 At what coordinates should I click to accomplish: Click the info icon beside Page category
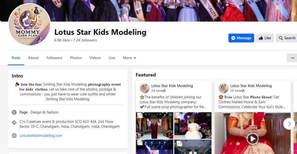14,112
